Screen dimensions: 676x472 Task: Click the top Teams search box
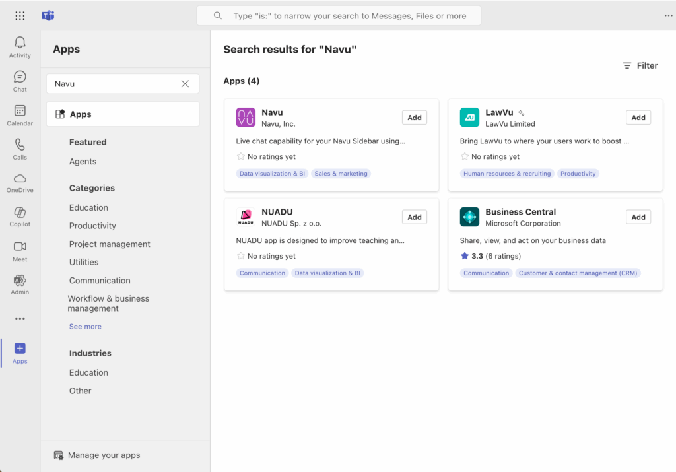[339, 16]
